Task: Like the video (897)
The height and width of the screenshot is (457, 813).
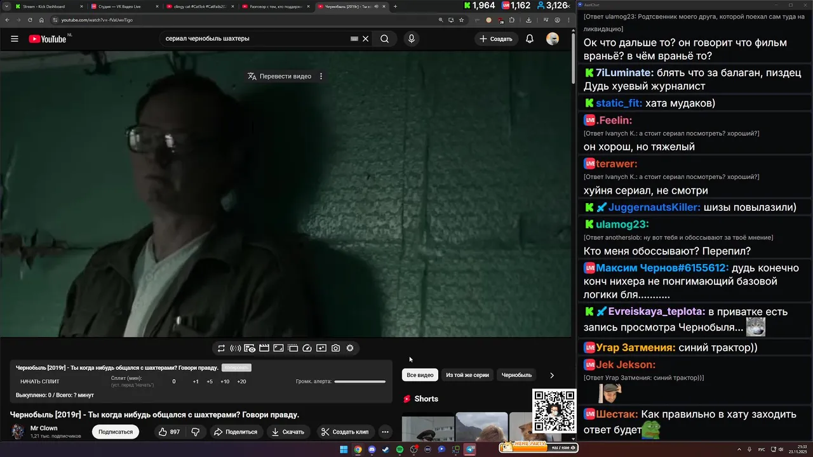Action: [x=169, y=432]
